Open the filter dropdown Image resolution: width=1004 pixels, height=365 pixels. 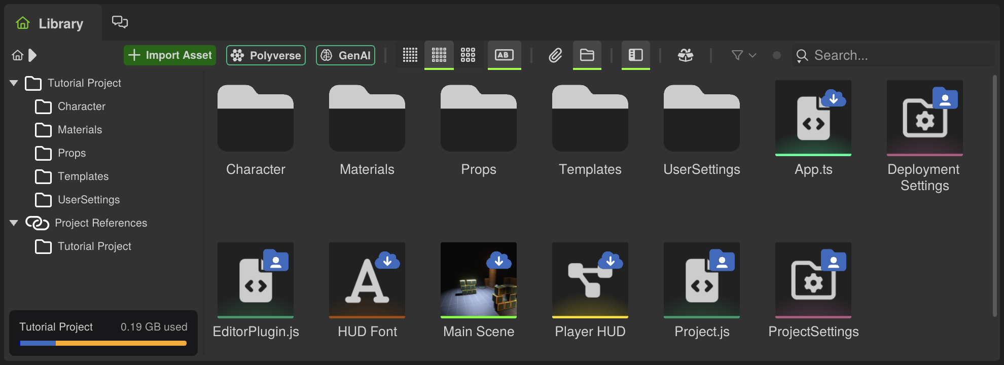coord(743,55)
